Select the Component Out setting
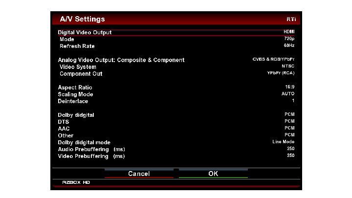Viewport: 352px width, 198px height. 81,74
